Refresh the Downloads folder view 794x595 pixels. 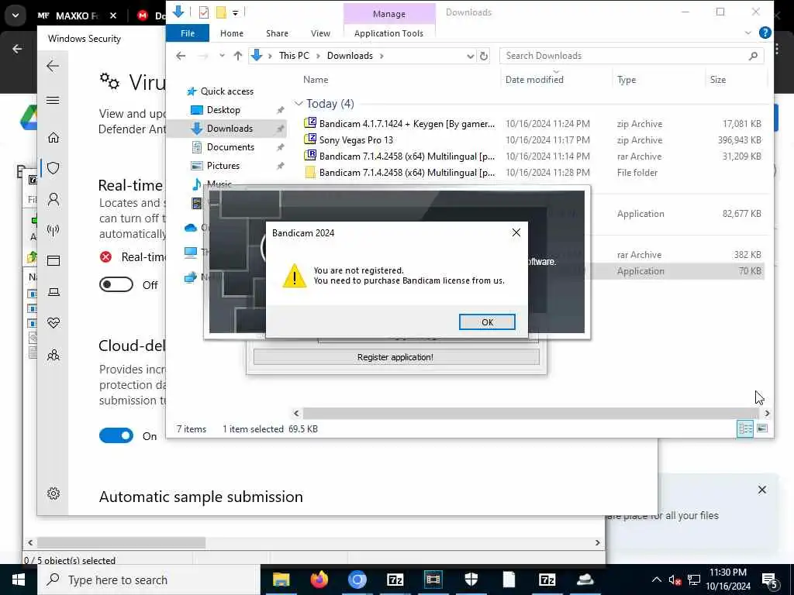pos(484,56)
